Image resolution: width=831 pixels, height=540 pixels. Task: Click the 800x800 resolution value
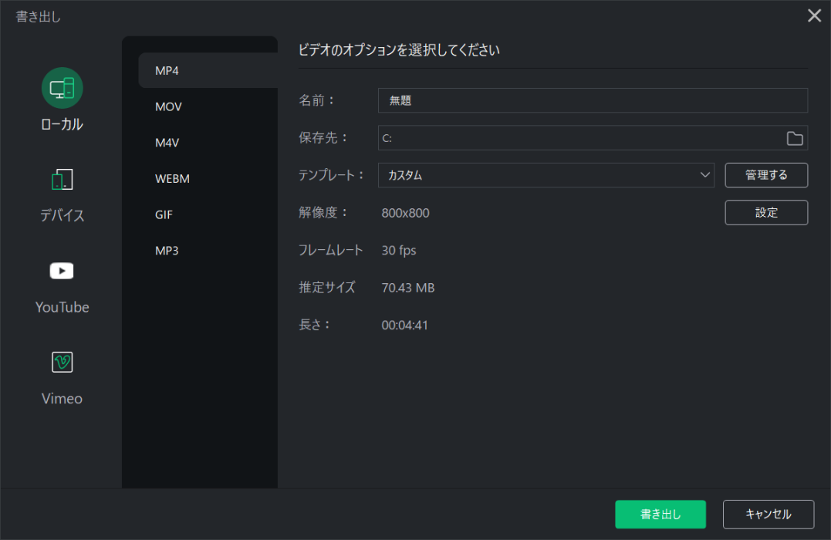coord(406,213)
